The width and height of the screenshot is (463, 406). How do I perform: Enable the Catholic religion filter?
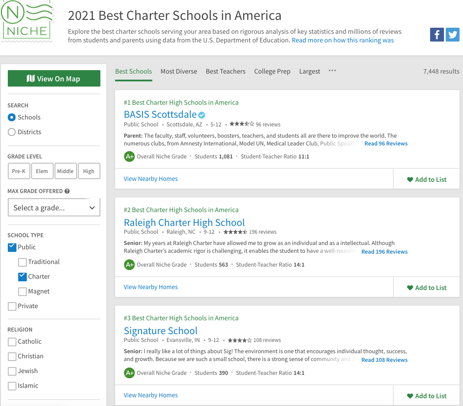point(12,342)
